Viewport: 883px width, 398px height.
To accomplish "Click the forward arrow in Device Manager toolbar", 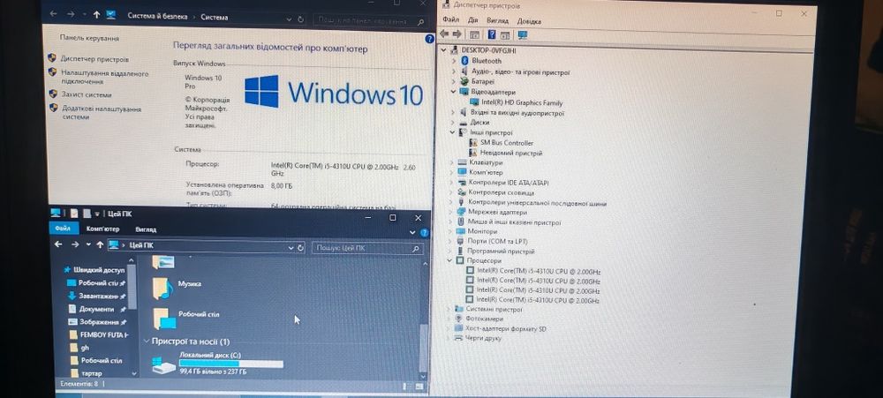I will click(457, 35).
